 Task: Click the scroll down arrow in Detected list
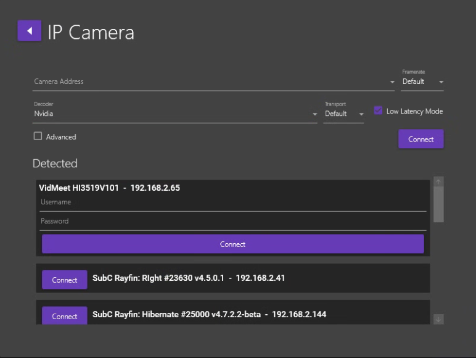coord(438,319)
